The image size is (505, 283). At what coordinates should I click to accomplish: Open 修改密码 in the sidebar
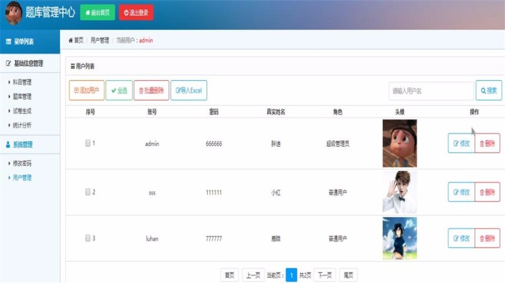point(22,163)
